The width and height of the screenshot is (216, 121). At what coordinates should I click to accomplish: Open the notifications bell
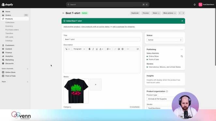pos(194,5)
